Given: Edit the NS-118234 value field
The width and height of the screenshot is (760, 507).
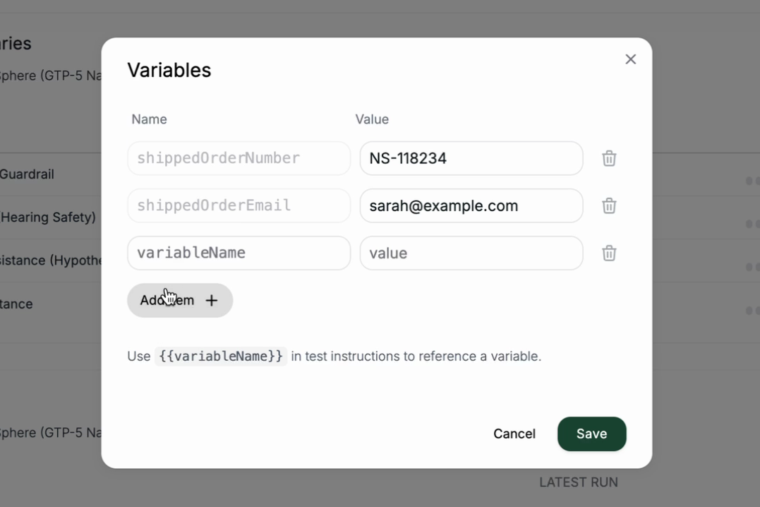Looking at the screenshot, I should [471, 158].
